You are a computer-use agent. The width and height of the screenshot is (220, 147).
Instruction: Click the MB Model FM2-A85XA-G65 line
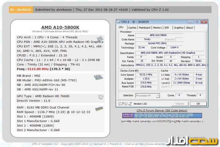pyautogui.click(x=47, y=80)
